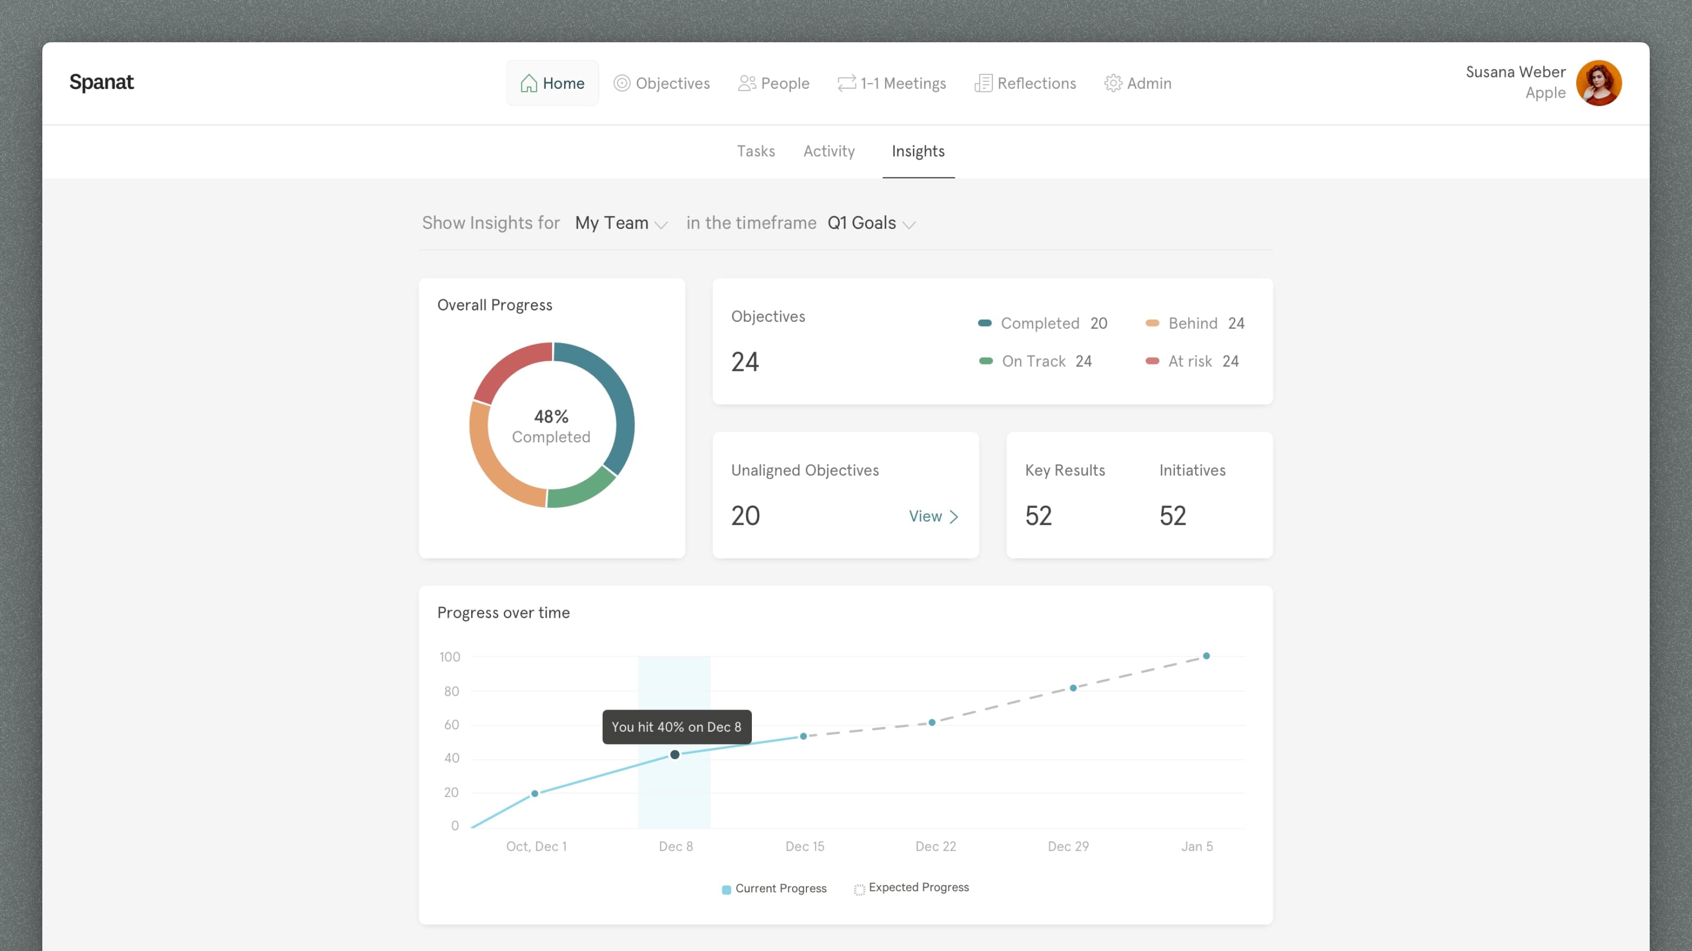Select the Dec 8 data point on chart
Screen dimensions: 1692x951
pos(675,755)
